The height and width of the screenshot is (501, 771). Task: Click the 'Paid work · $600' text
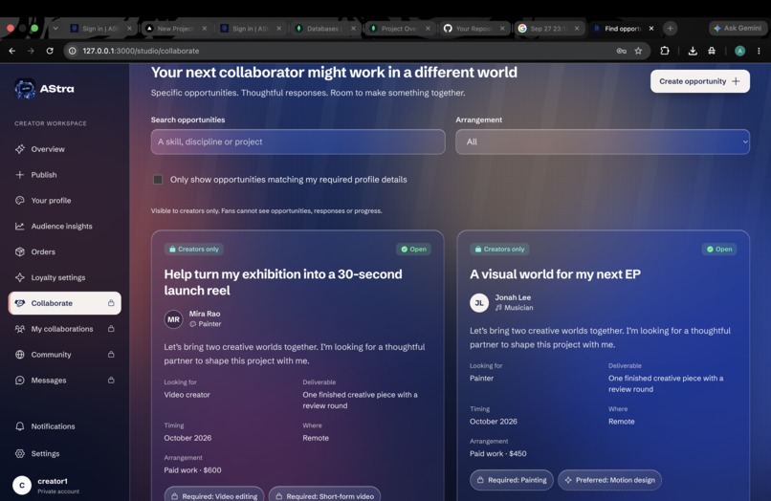[193, 470]
